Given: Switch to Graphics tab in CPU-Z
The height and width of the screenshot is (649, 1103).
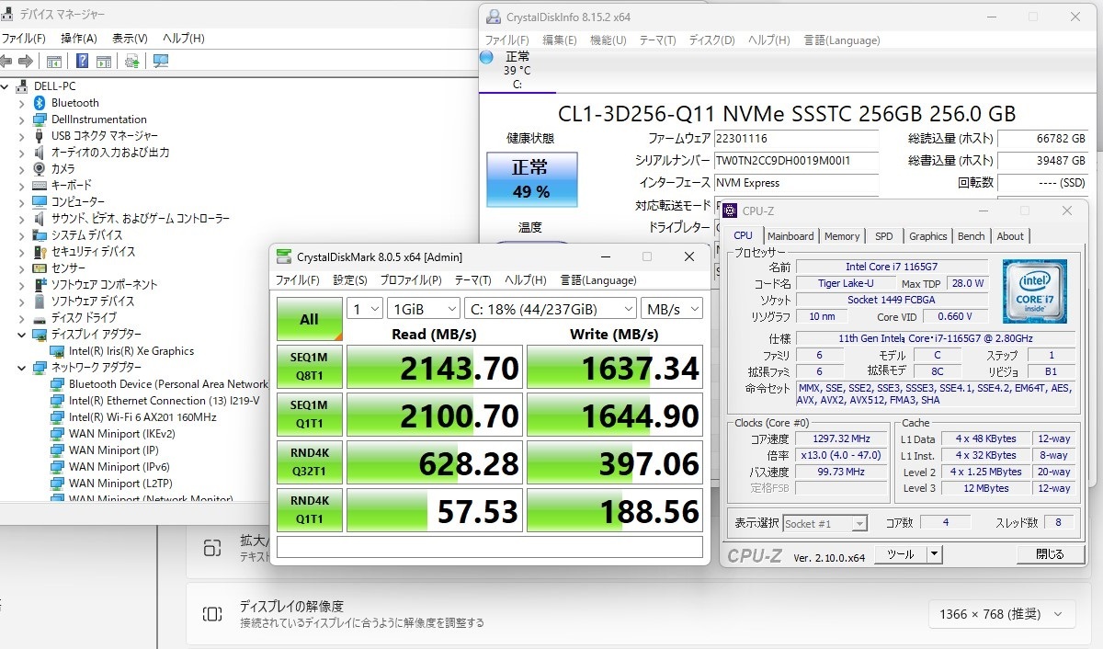Looking at the screenshot, I should coord(927,236).
